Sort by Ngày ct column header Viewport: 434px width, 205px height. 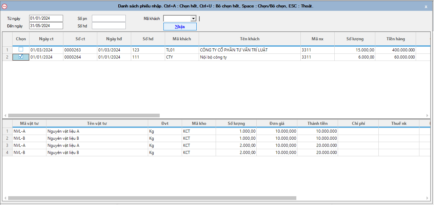(46, 39)
